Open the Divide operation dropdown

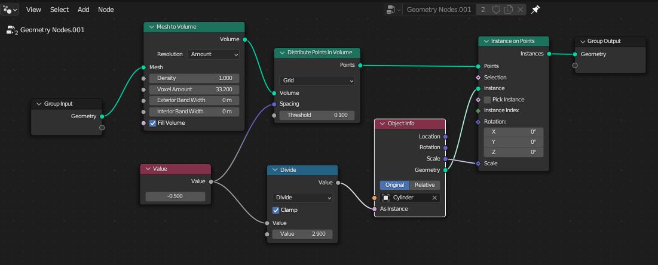[302, 198]
